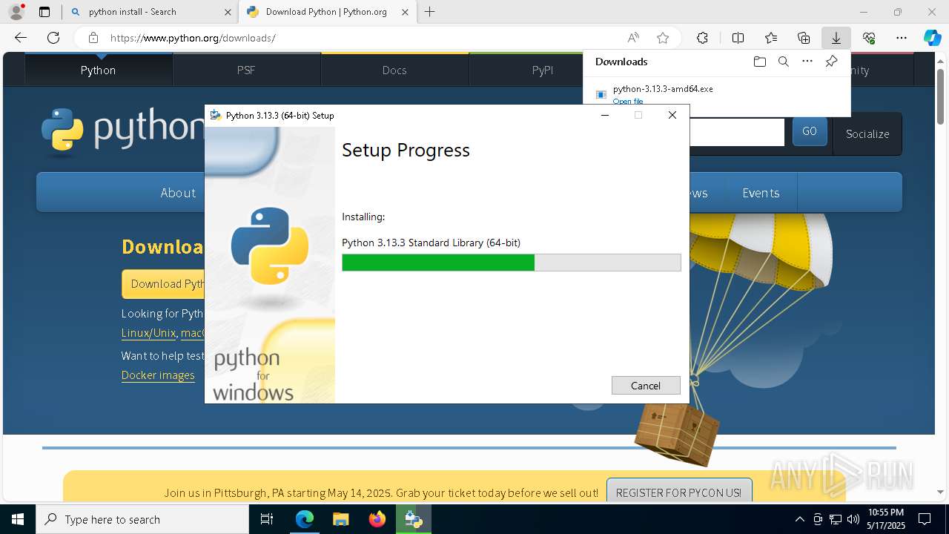Click the GO search button

[x=810, y=131]
